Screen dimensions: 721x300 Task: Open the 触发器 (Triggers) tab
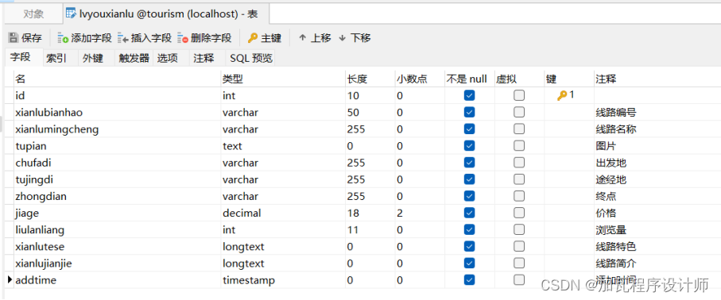(134, 59)
